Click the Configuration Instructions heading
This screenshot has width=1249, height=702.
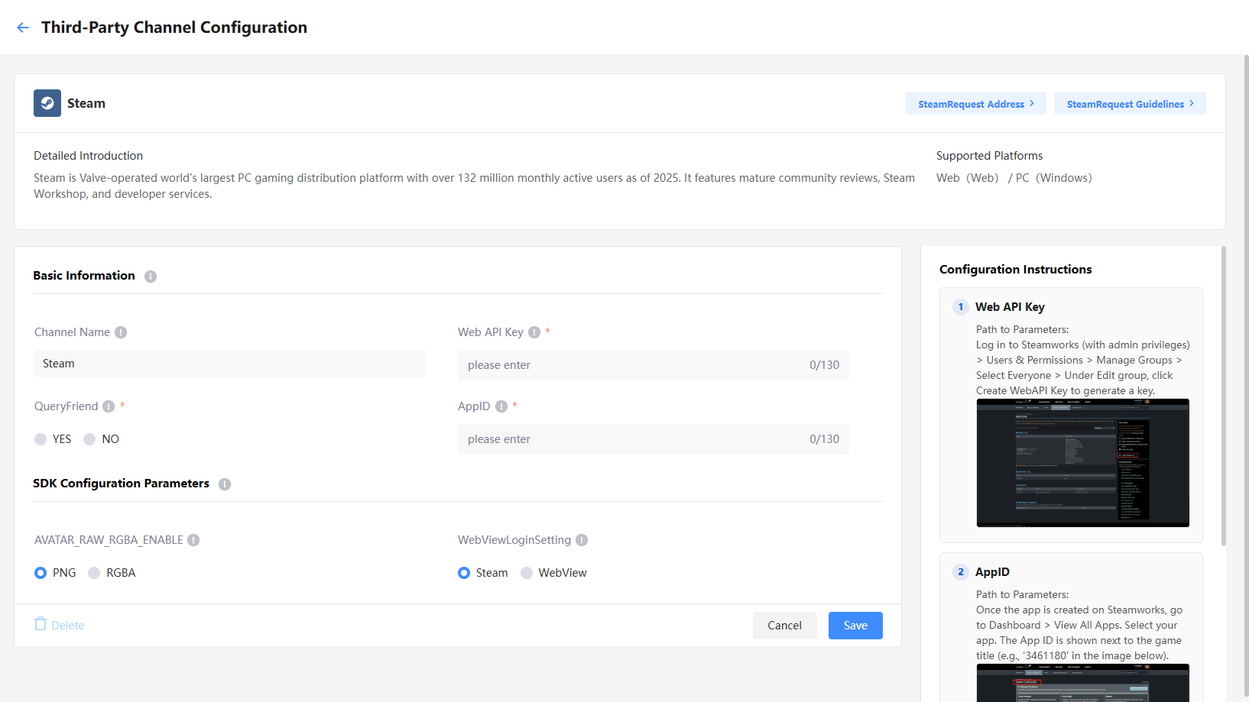pyautogui.click(x=1015, y=270)
